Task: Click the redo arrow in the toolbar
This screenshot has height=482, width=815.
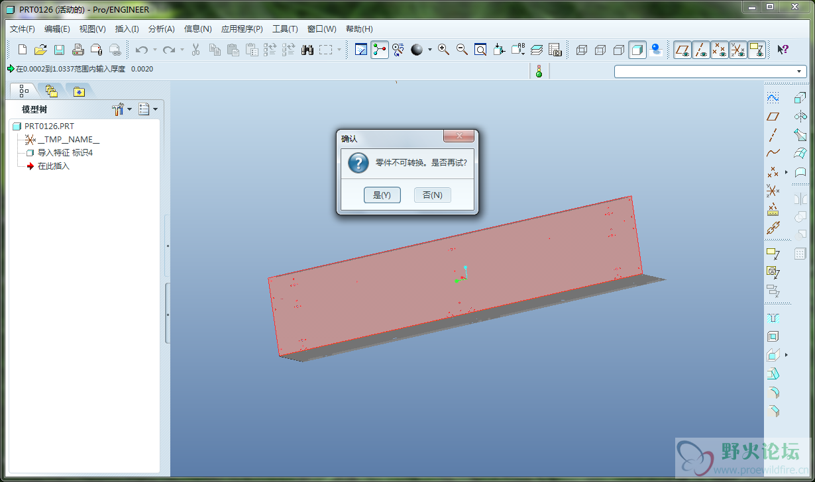Action: [169, 50]
